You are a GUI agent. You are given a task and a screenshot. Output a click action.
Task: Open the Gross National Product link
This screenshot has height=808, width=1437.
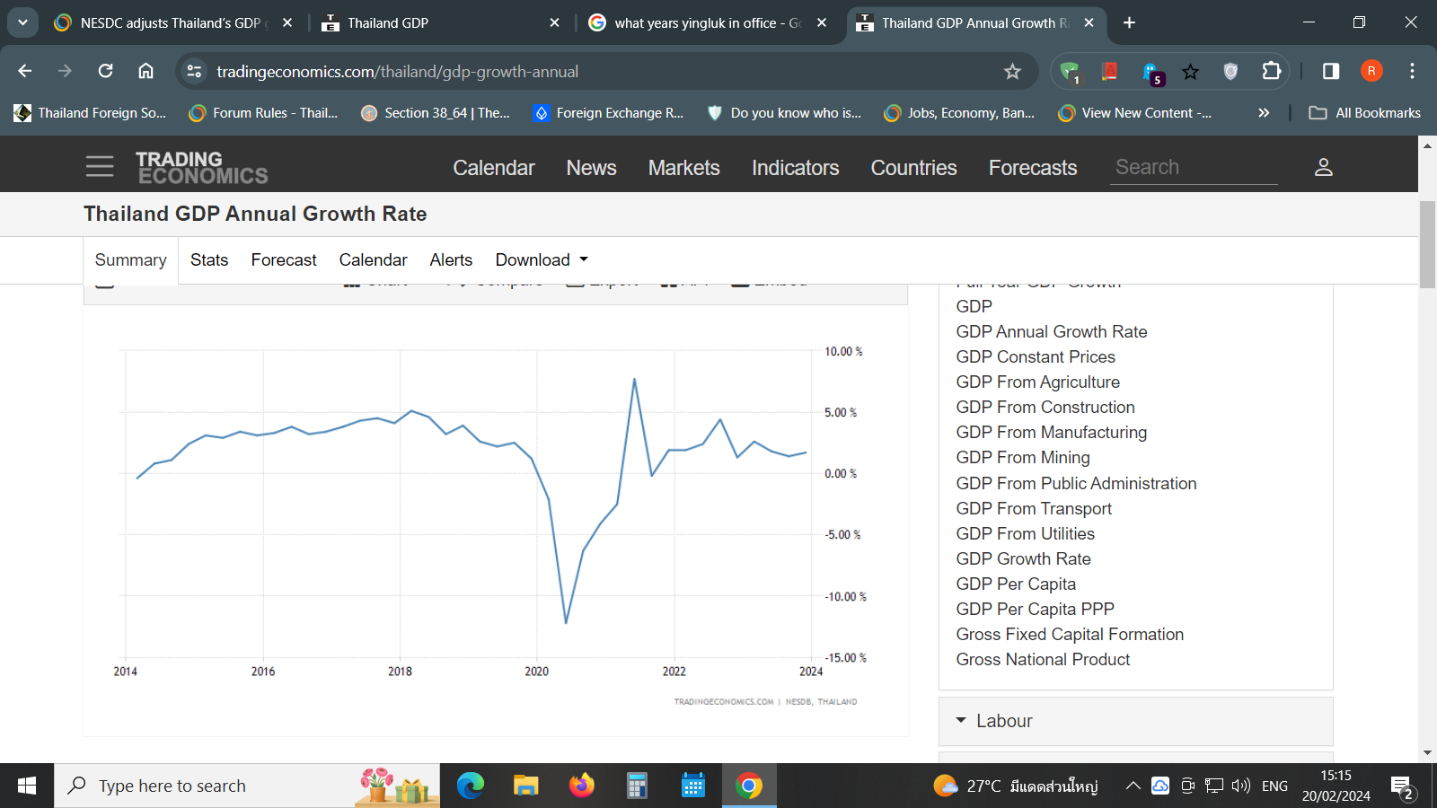pos(1043,659)
